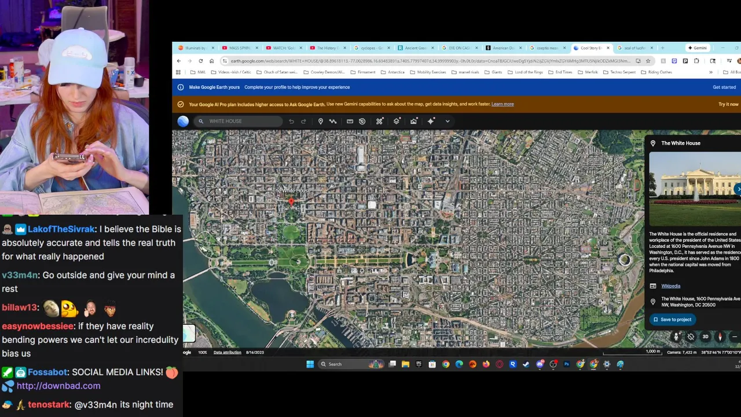
Task: Click the map style thumbnail at bottom-left
Action: [x=189, y=333]
